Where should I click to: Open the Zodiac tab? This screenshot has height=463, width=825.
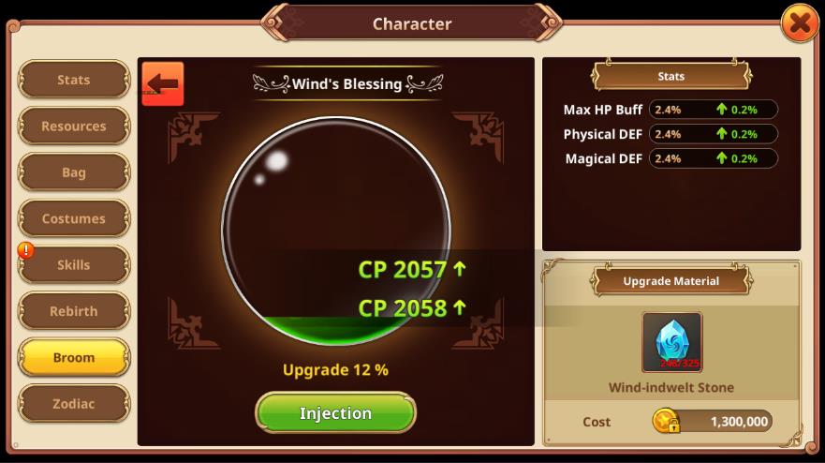(74, 404)
